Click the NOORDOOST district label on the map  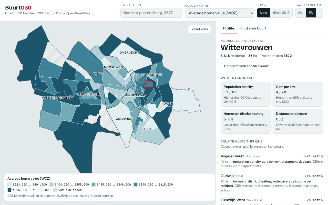tap(152, 75)
